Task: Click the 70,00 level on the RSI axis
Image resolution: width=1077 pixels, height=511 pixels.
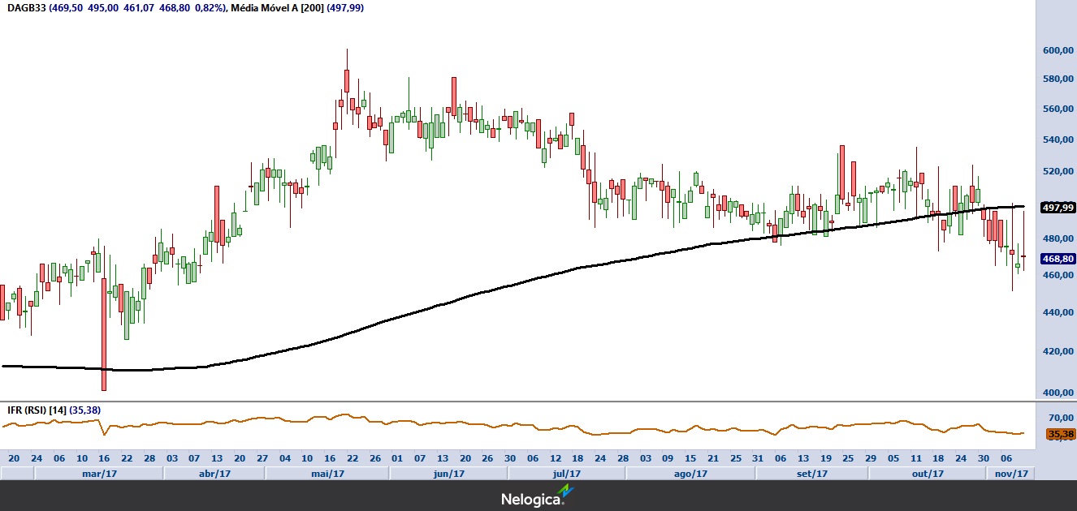Action: coord(1060,417)
